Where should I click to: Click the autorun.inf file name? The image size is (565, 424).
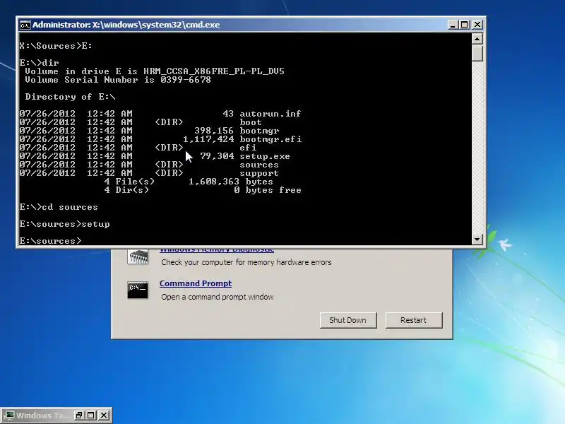[270, 114]
